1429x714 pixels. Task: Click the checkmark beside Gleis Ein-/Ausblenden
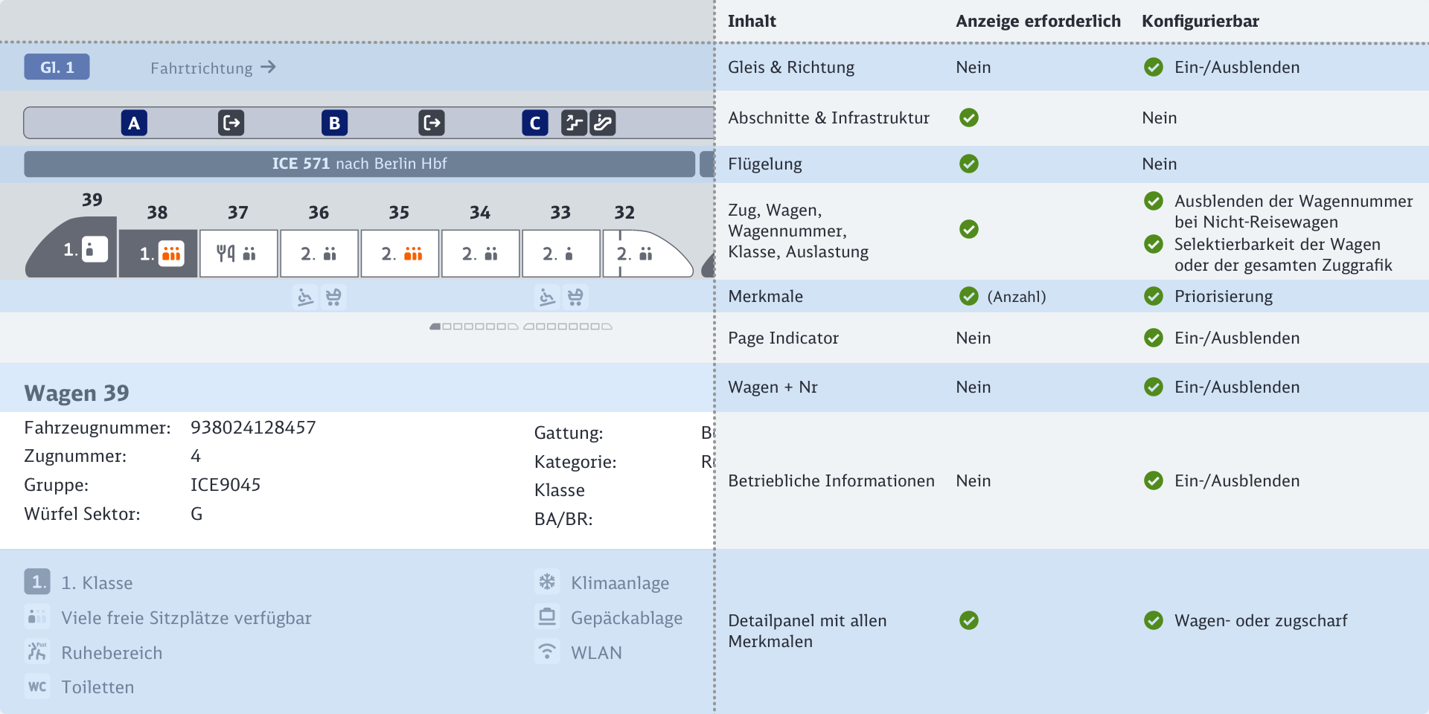point(1153,67)
